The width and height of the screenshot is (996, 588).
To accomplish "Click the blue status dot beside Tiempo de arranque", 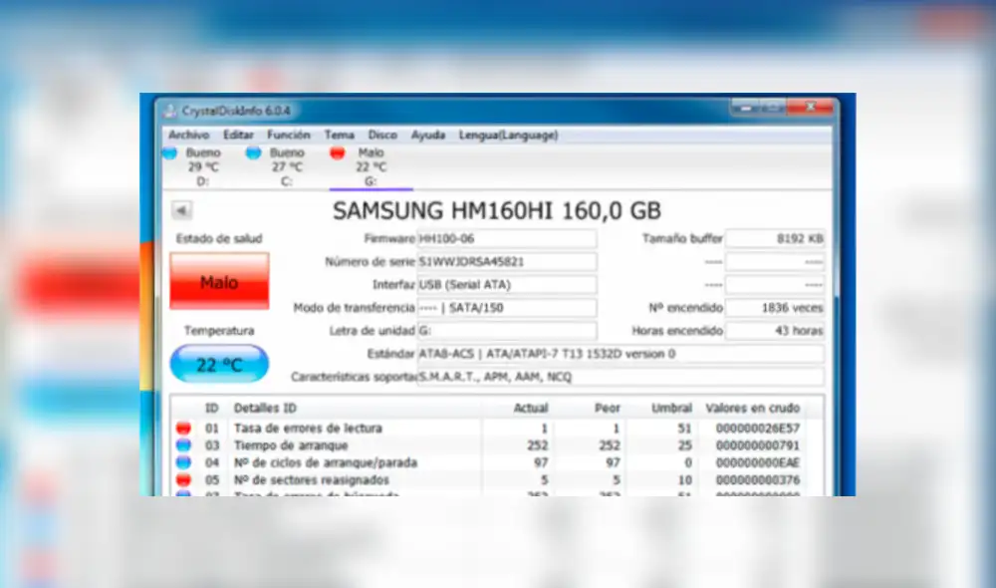I will pyautogui.click(x=184, y=445).
